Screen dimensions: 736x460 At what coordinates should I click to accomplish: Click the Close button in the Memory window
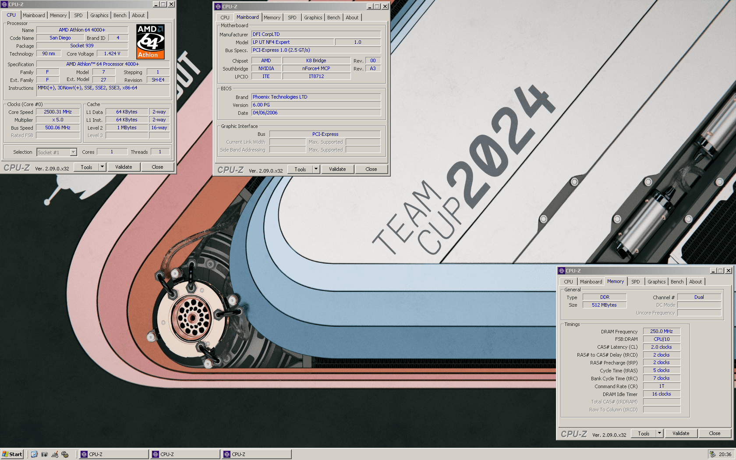(x=715, y=433)
